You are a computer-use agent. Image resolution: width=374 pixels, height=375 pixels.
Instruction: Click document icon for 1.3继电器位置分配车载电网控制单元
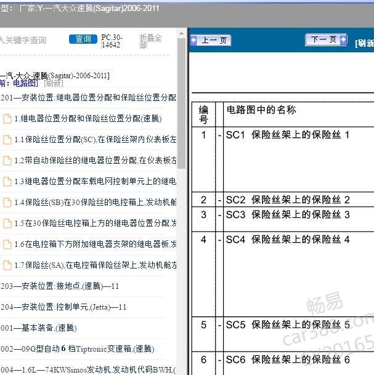tap(7, 182)
